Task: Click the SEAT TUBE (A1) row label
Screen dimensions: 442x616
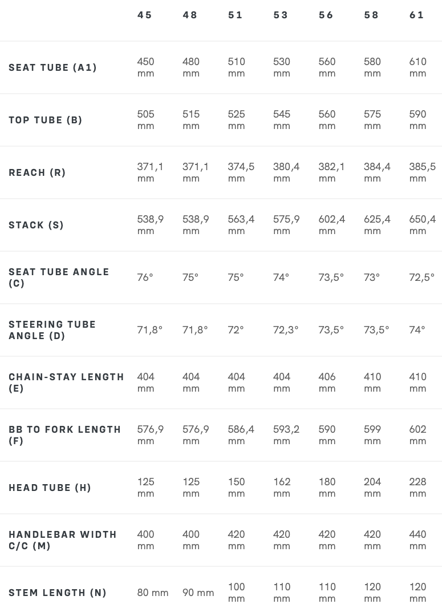Action: 52,68
